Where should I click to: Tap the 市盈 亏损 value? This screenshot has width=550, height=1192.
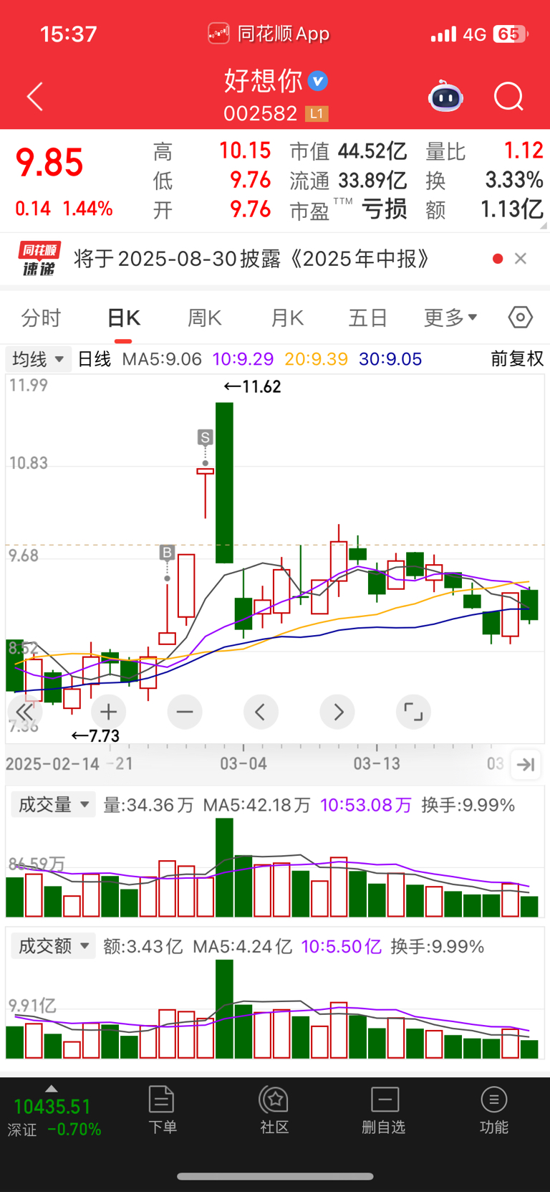coord(384,209)
